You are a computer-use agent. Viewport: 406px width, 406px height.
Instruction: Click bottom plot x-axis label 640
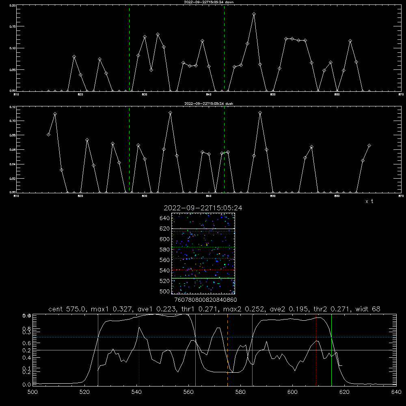[x=396, y=392]
